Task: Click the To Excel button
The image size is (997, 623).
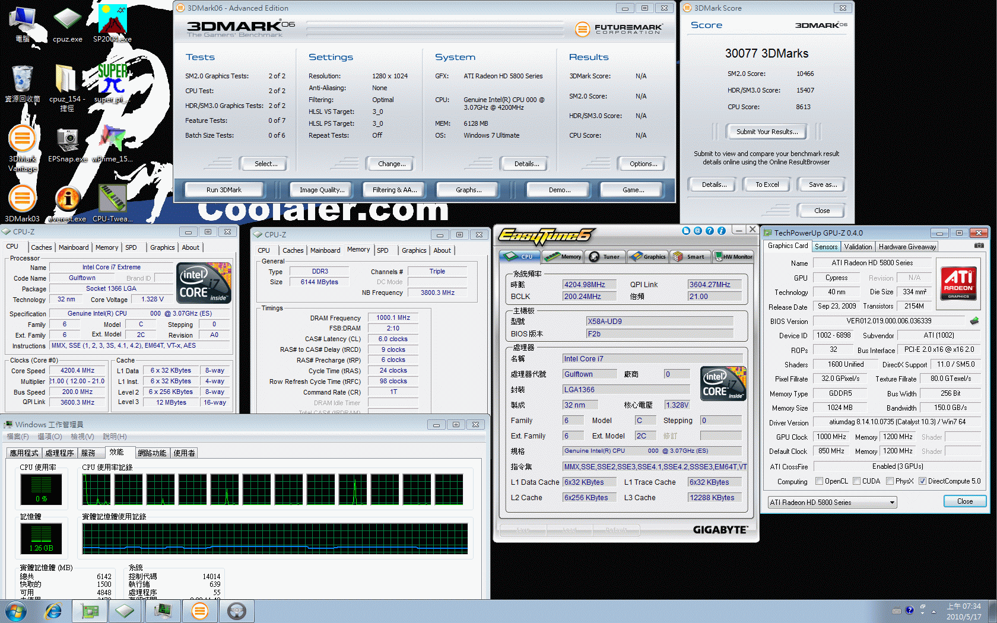Action: click(x=767, y=185)
